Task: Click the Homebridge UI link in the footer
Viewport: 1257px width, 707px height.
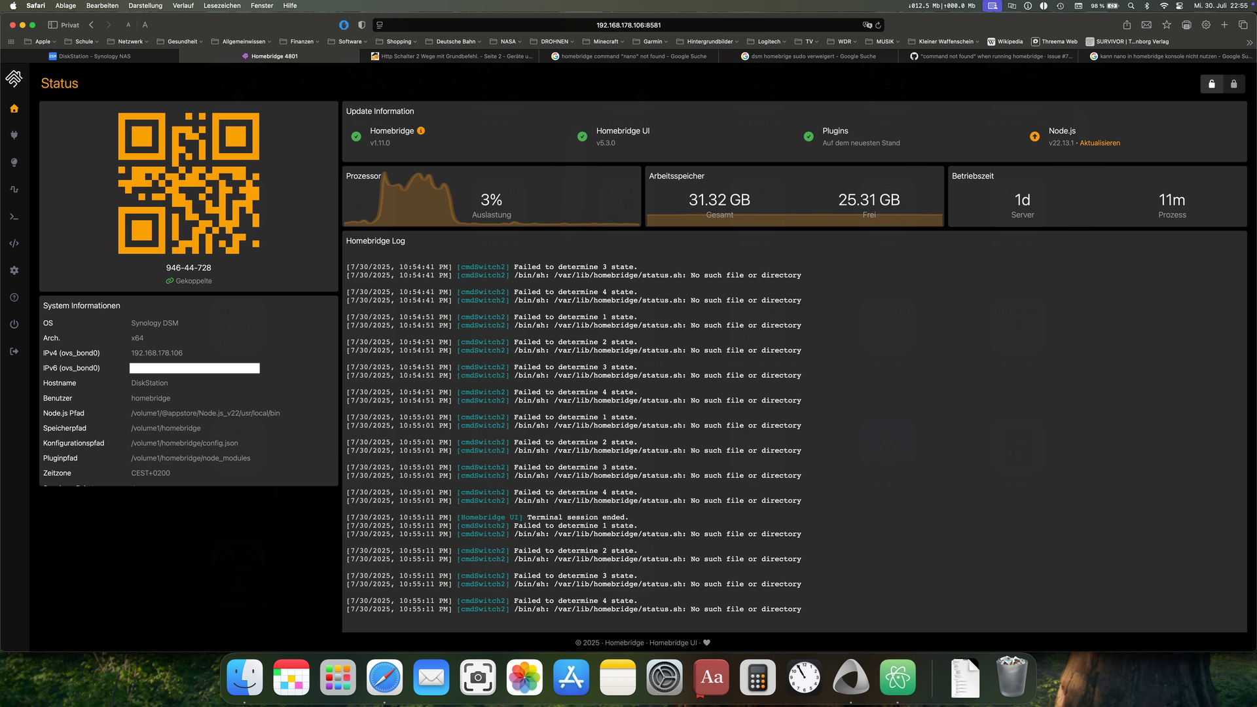Action: [x=672, y=643]
